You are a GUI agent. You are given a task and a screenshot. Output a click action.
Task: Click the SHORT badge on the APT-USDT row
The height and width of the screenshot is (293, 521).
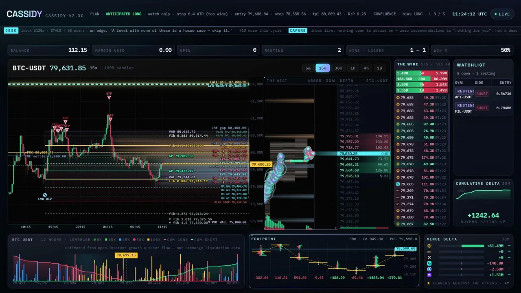coord(482,94)
